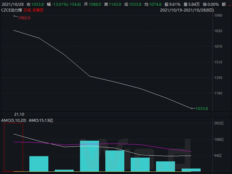Click the average price 1074.8
The height and width of the screenshot is (174, 232).
155,4
